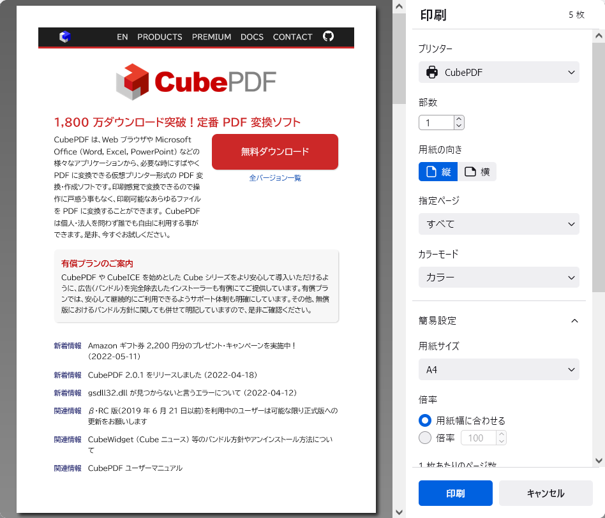
Task: Switch paper orientation to 横 (landscape)
Action: click(x=477, y=172)
